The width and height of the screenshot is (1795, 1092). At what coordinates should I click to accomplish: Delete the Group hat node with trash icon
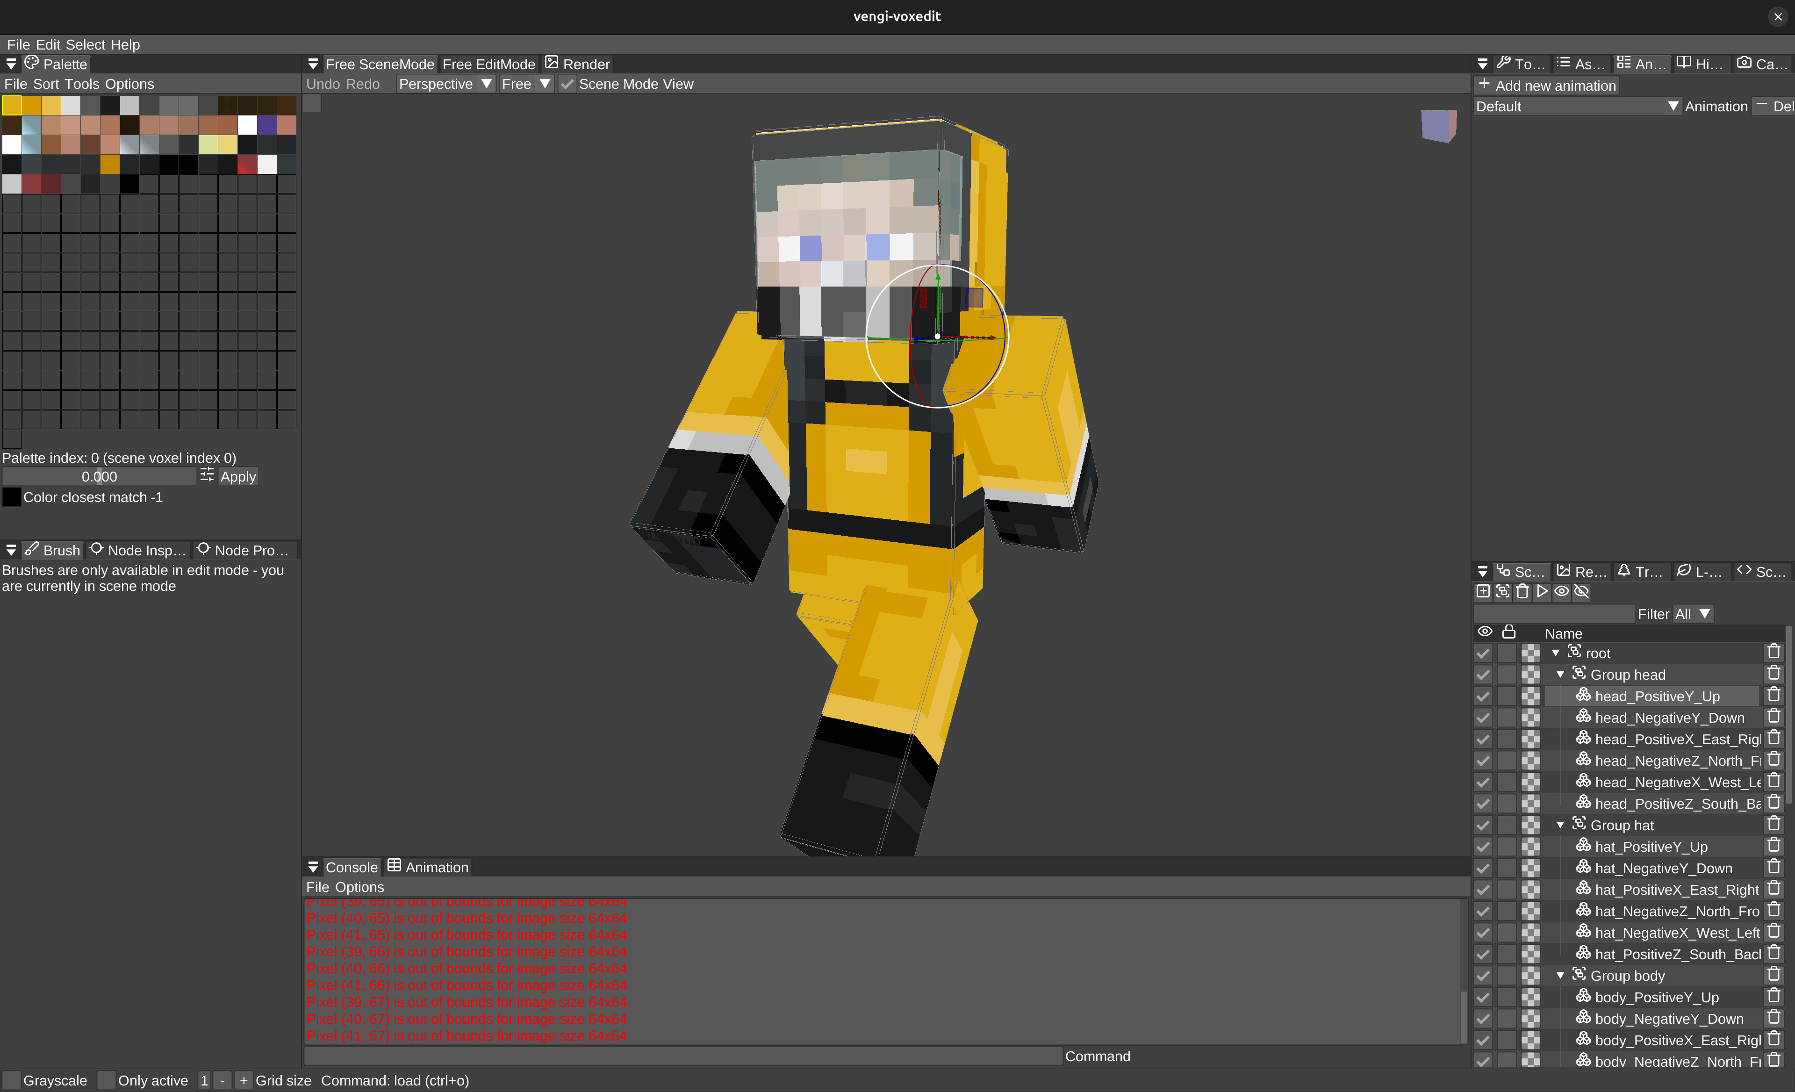(x=1773, y=824)
